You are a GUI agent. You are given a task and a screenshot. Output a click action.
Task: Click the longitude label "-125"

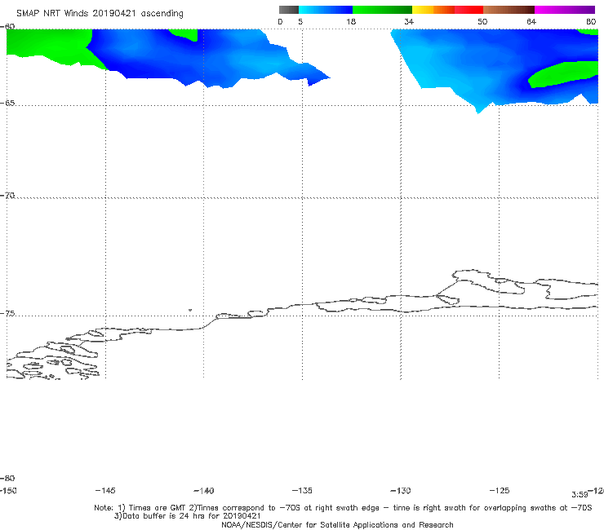point(500,490)
